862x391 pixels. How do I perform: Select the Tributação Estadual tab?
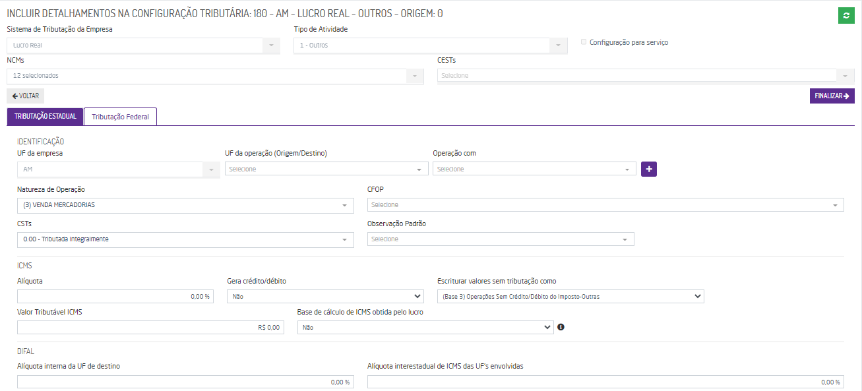coord(45,117)
